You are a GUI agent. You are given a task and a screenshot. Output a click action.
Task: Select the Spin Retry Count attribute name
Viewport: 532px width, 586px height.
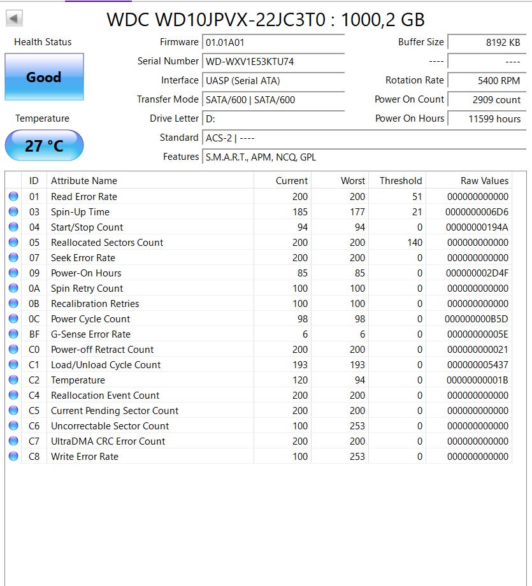coord(87,289)
